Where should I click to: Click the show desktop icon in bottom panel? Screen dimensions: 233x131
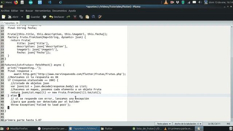[x=2, y=128]
